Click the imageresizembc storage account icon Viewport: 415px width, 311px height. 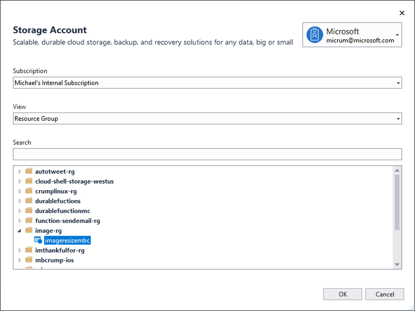tap(38, 240)
